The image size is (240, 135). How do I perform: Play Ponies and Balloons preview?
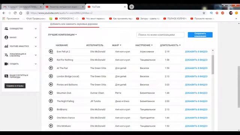[51, 84]
